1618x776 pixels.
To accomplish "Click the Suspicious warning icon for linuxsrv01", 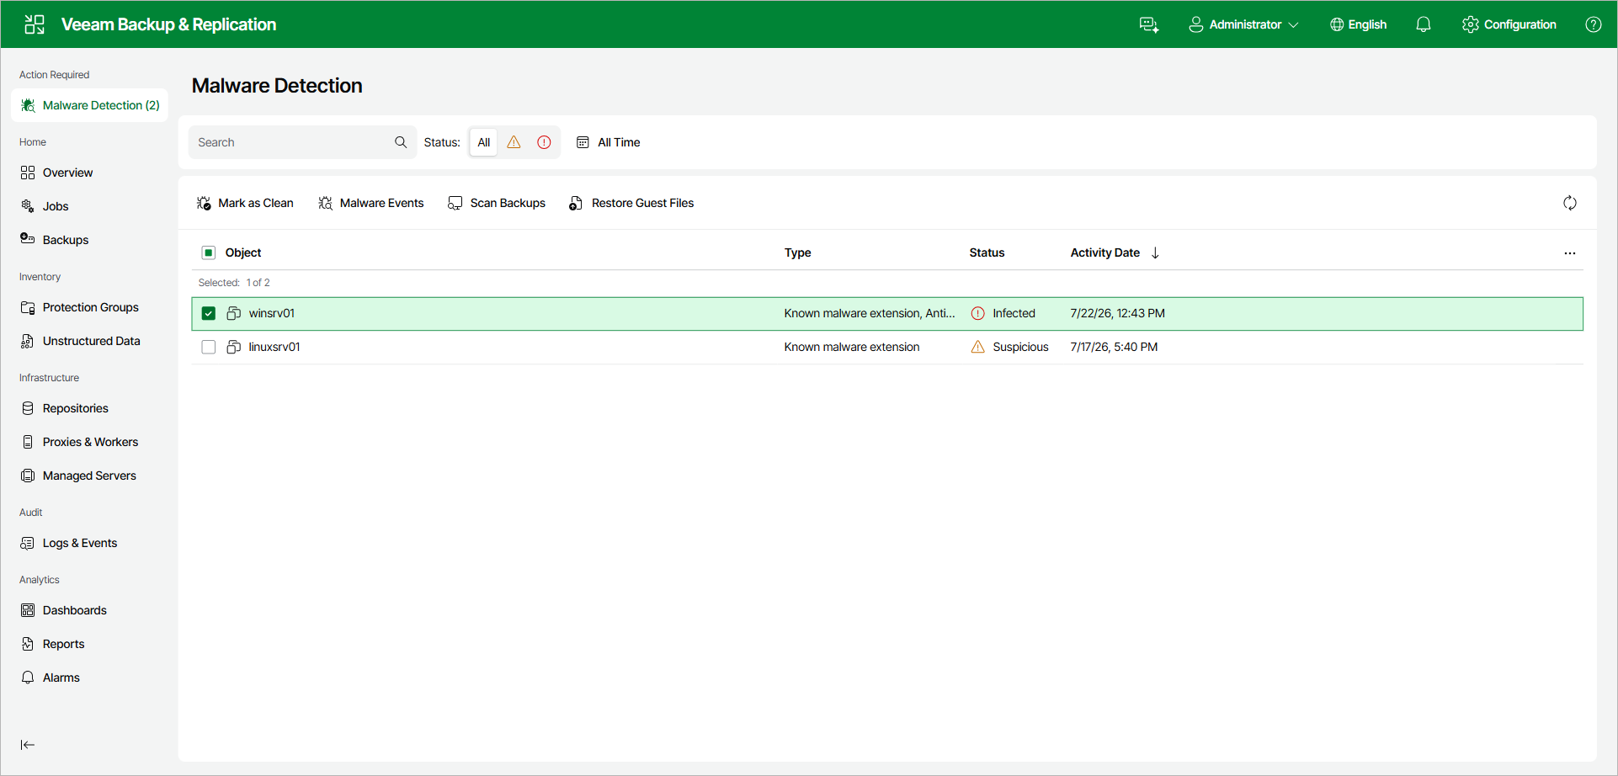I will pos(977,347).
